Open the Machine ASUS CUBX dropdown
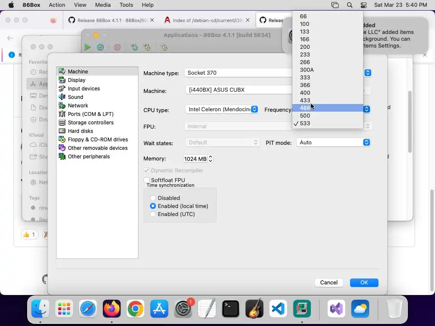Image resolution: width=435 pixels, height=326 pixels. (278, 90)
